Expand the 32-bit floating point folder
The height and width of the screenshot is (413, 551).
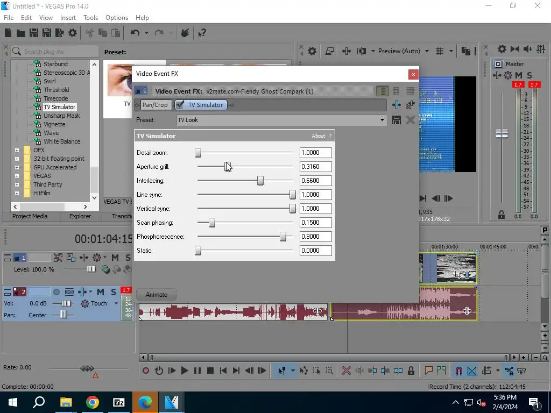pos(17,159)
